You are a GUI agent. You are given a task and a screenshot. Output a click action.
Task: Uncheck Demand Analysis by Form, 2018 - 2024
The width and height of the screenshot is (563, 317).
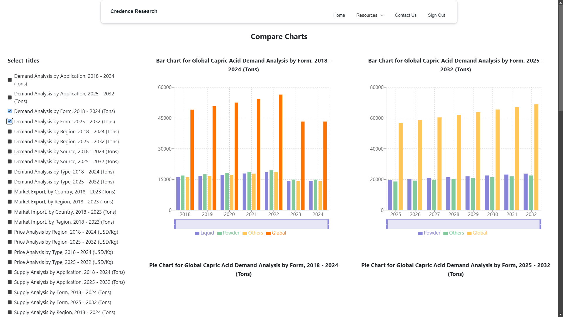click(x=10, y=111)
